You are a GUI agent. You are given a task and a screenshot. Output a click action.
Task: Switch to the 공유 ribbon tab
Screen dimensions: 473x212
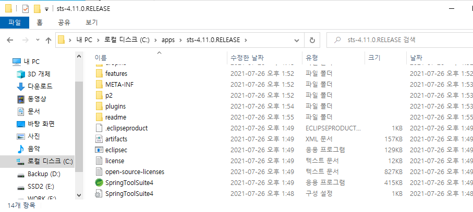(64, 22)
